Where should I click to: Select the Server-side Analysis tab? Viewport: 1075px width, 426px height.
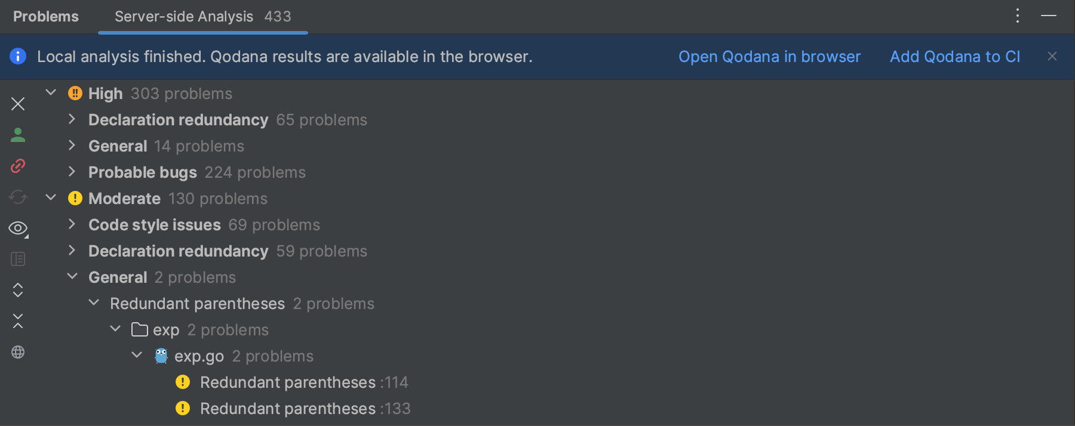pyautogui.click(x=202, y=17)
